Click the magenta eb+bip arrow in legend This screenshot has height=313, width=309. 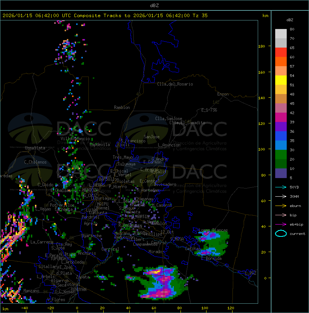click(x=281, y=225)
